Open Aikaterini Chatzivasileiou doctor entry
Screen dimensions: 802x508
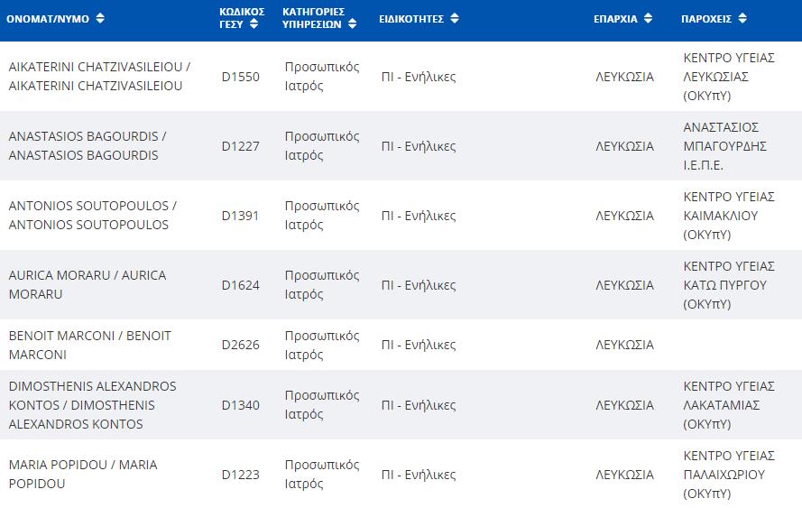99,76
